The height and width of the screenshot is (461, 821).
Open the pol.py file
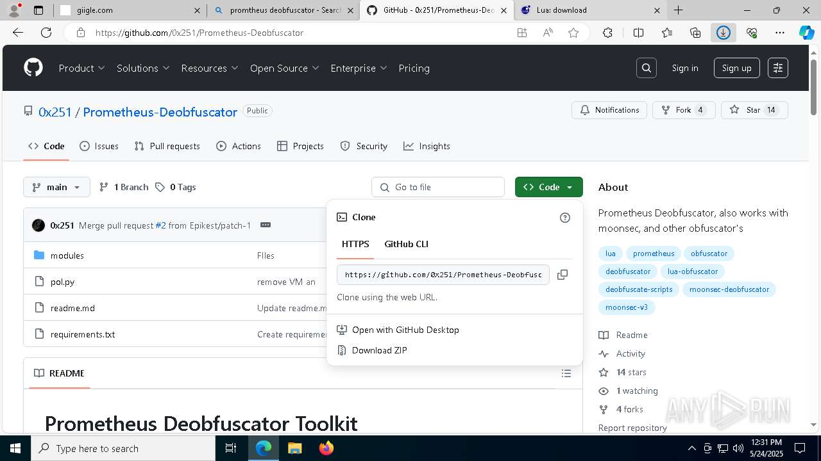pos(62,282)
